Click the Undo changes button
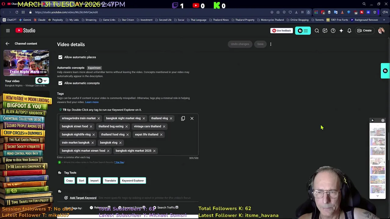This screenshot has width=390, height=219. [240, 44]
